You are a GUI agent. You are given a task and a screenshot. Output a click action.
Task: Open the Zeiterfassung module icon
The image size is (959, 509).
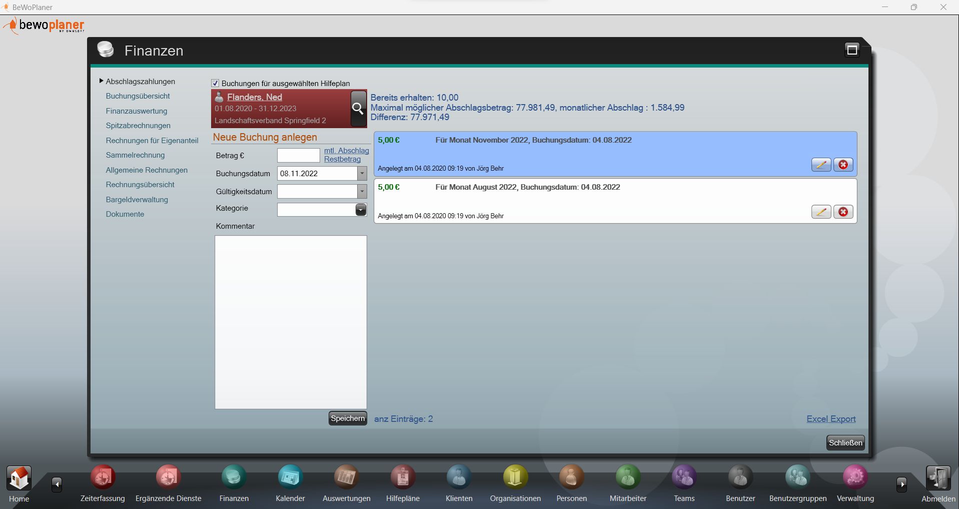103,477
